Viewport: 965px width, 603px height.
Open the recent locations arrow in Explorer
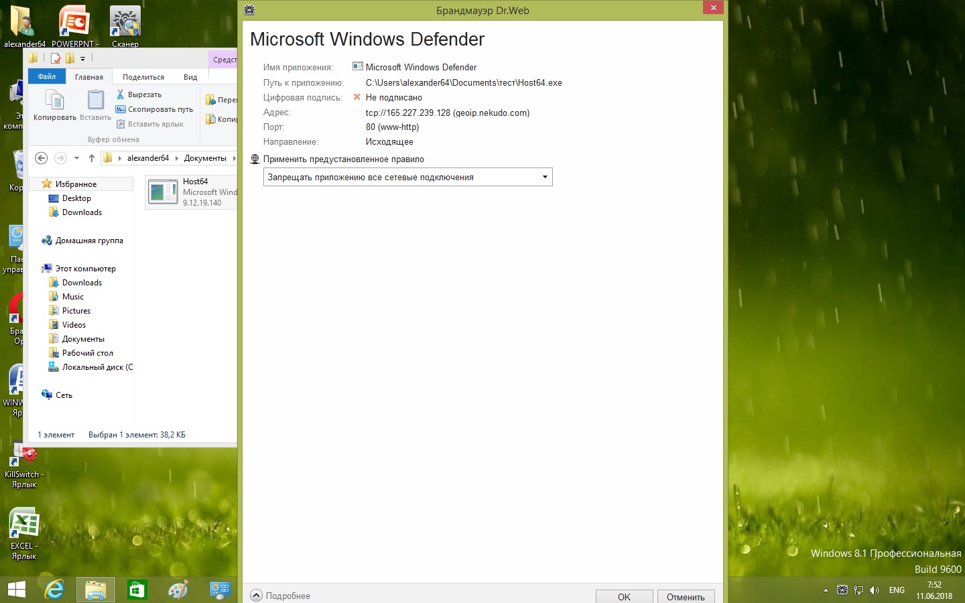pos(76,158)
